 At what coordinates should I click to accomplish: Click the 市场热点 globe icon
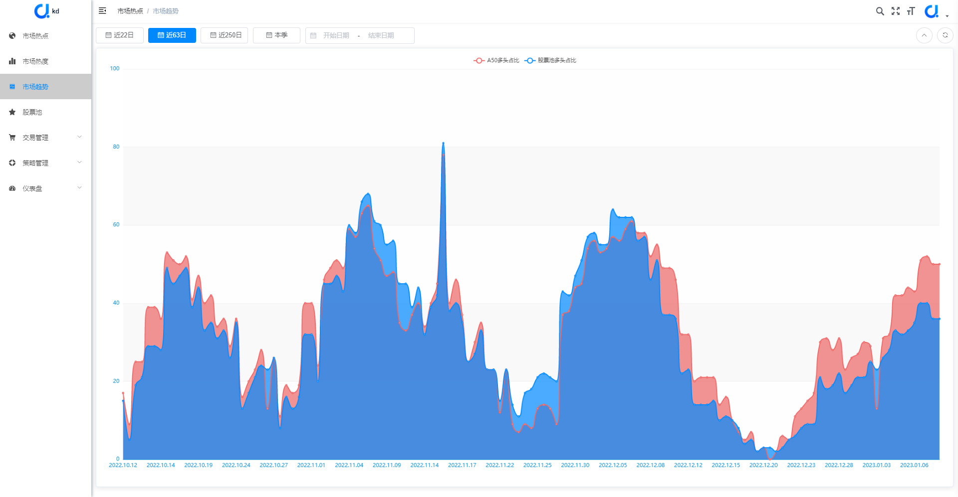12,36
